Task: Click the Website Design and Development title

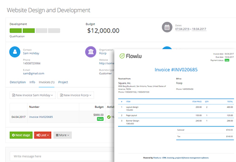Action: pos(48,10)
